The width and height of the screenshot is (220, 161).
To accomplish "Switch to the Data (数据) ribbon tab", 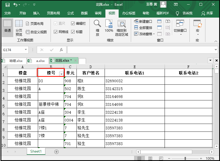I will click(84, 13).
